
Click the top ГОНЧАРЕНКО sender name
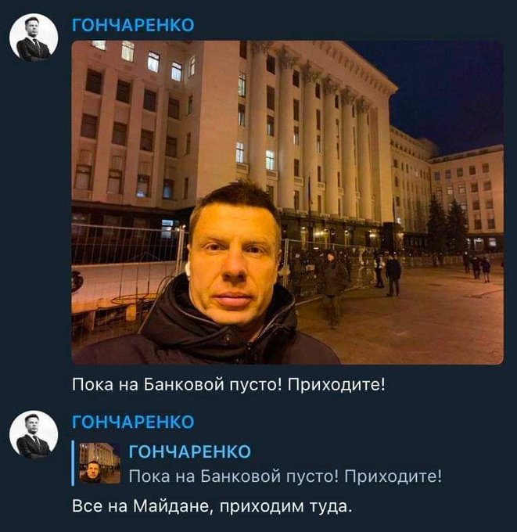click(133, 25)
